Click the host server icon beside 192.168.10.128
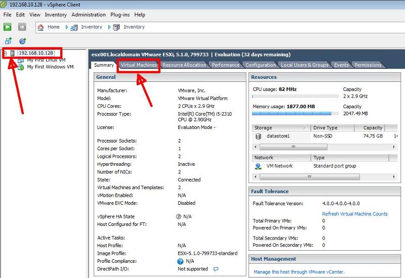405x278 pixels. [12, 53]
